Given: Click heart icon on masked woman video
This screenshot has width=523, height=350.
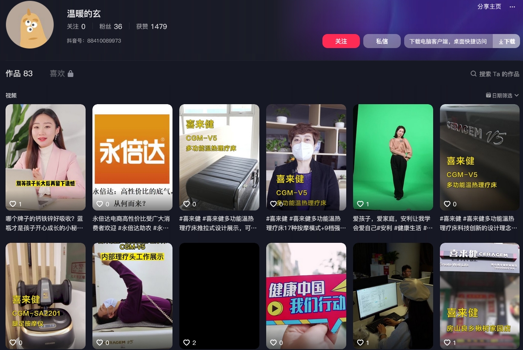Looking at the screenshot, I should (273, 204).
